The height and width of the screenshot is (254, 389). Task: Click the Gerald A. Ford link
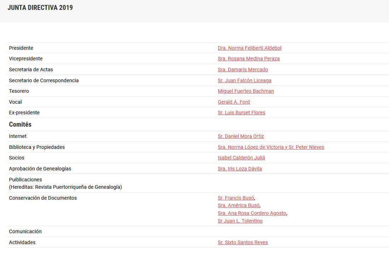[x=234, y=102]
